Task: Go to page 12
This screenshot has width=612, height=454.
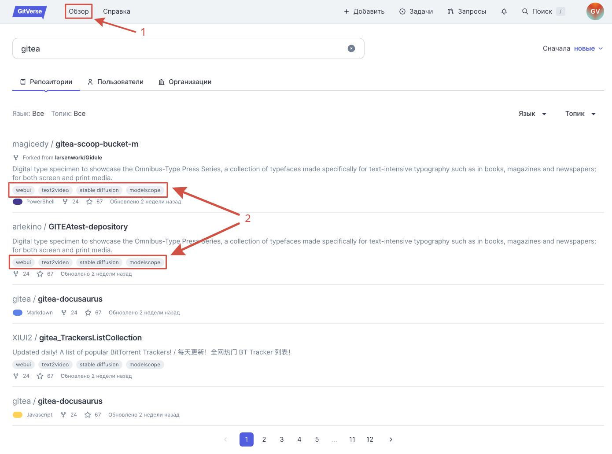Action: (370, 439)
